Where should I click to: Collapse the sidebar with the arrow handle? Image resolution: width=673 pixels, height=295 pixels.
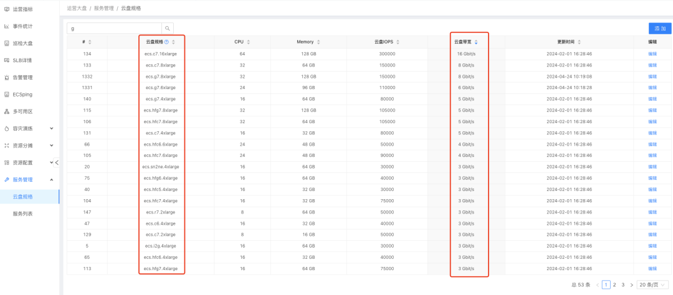[57, 162]
